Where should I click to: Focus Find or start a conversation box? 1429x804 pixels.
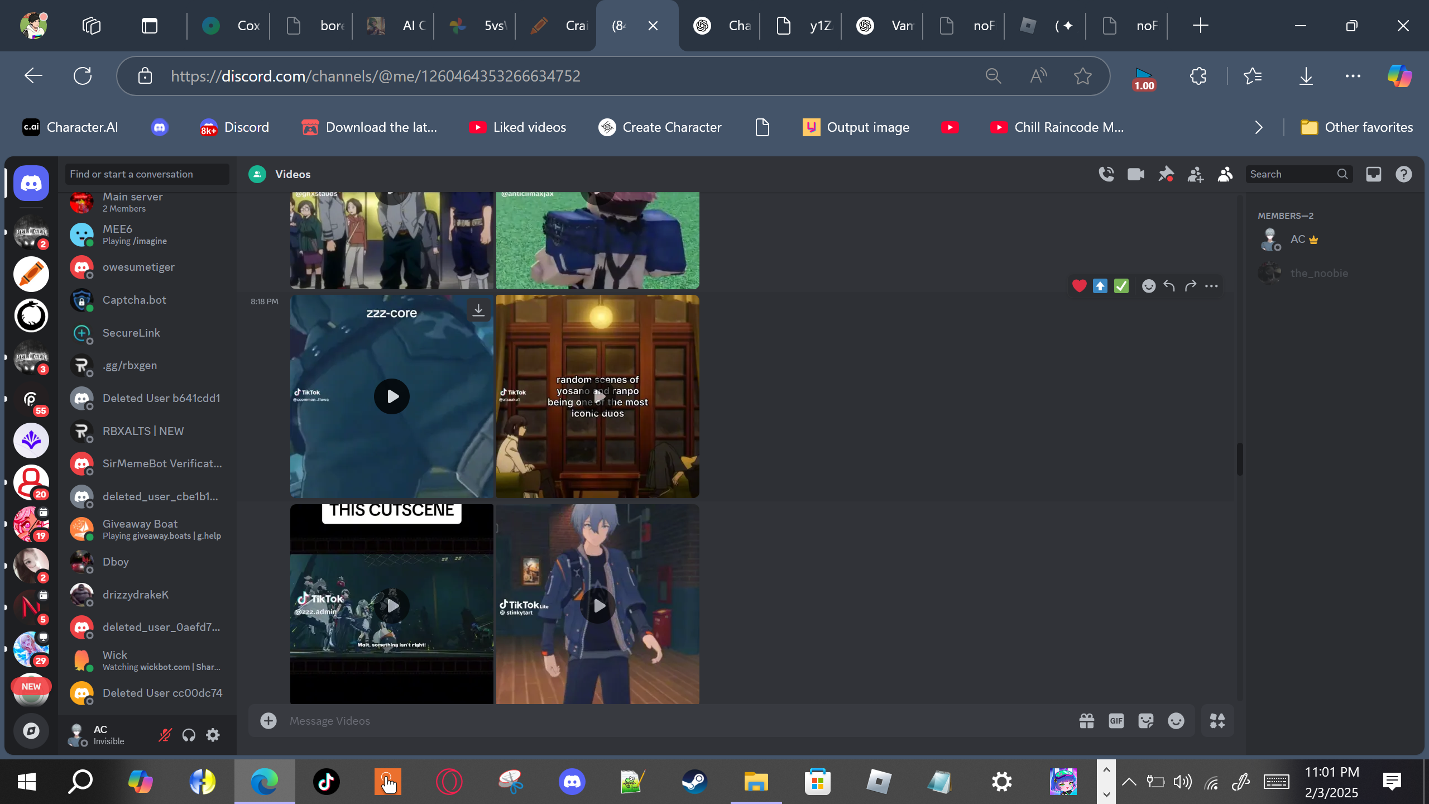[147, 174]
